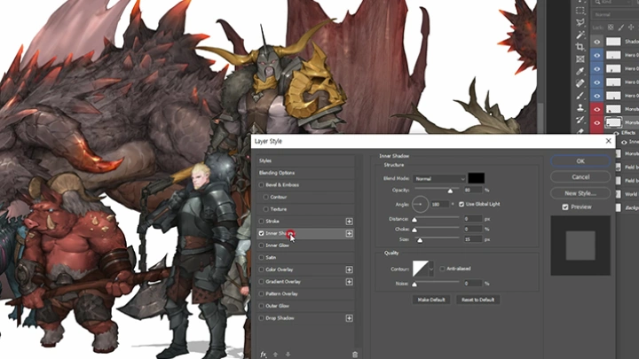Select the History Brush tool
The image size is (639, 359).
pos(580,120)
